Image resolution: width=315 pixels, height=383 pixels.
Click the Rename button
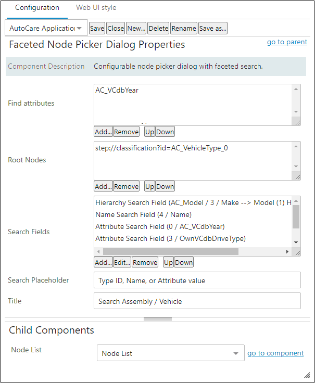pyautogui.click(x=184, y=28)
